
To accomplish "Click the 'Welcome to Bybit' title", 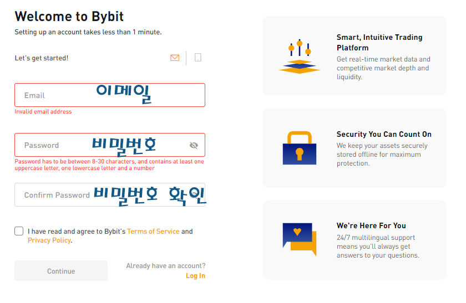I will pos(69,16).
